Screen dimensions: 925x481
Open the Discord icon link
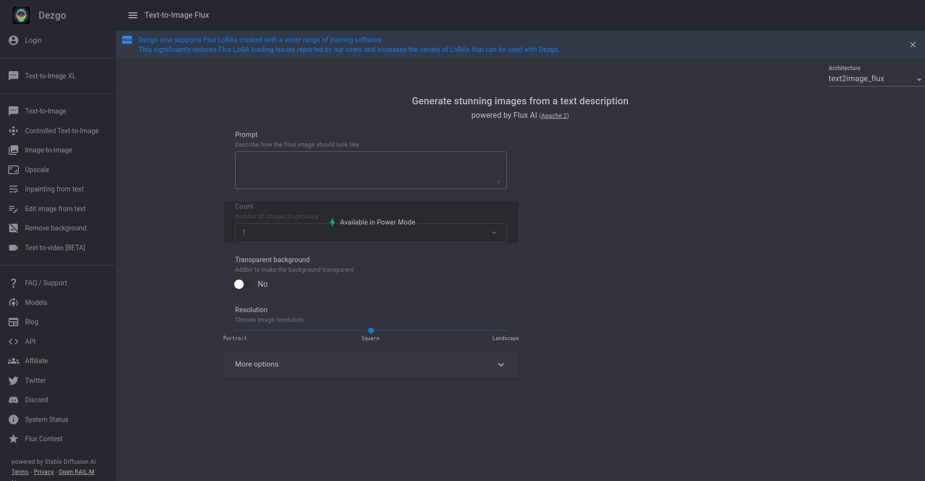13,400
